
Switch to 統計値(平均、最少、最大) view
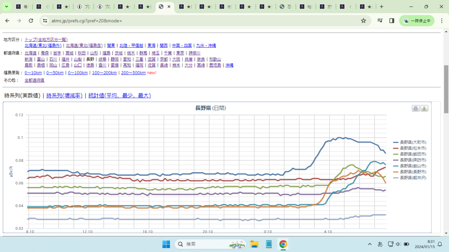[119, 96]
